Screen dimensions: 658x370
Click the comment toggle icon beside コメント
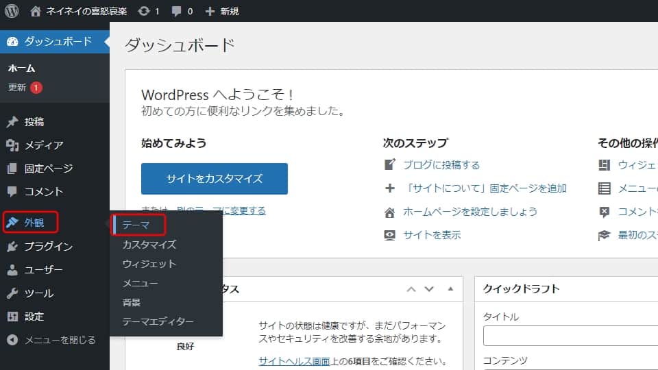605,212
